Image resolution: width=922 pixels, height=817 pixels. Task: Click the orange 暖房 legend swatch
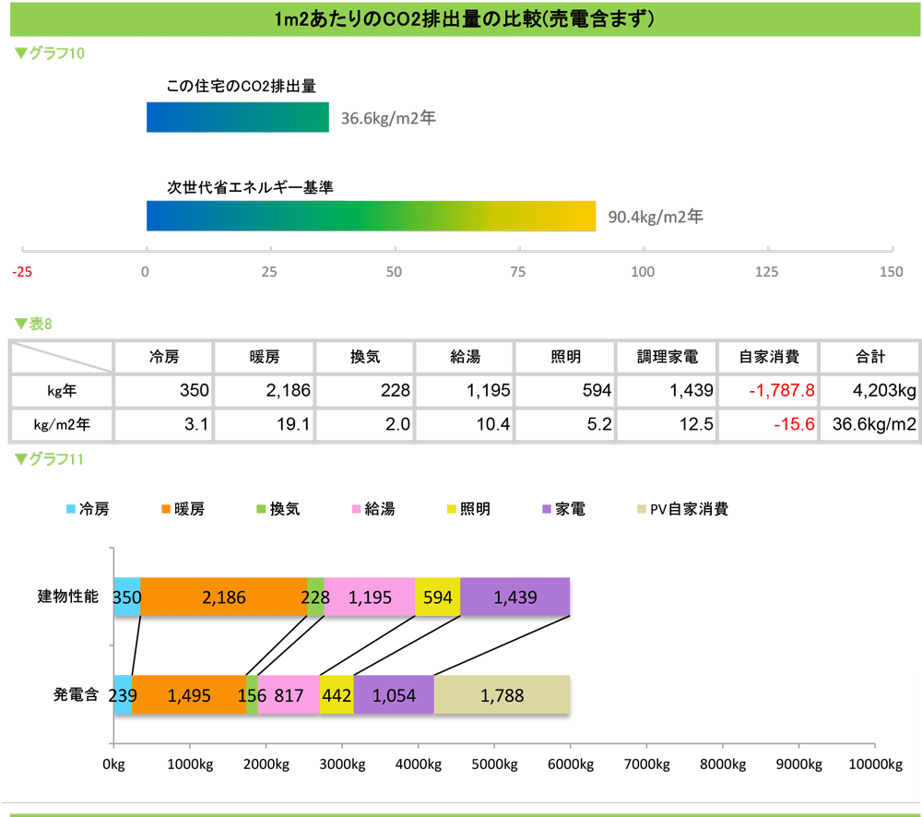point(166,509)
